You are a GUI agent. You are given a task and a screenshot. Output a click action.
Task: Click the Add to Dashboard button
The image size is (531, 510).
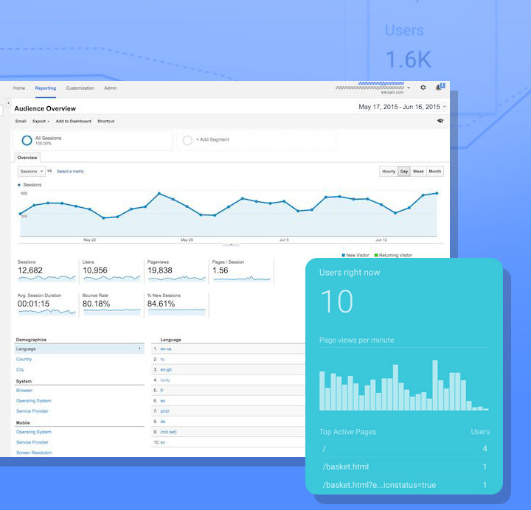tap(73, 121)
